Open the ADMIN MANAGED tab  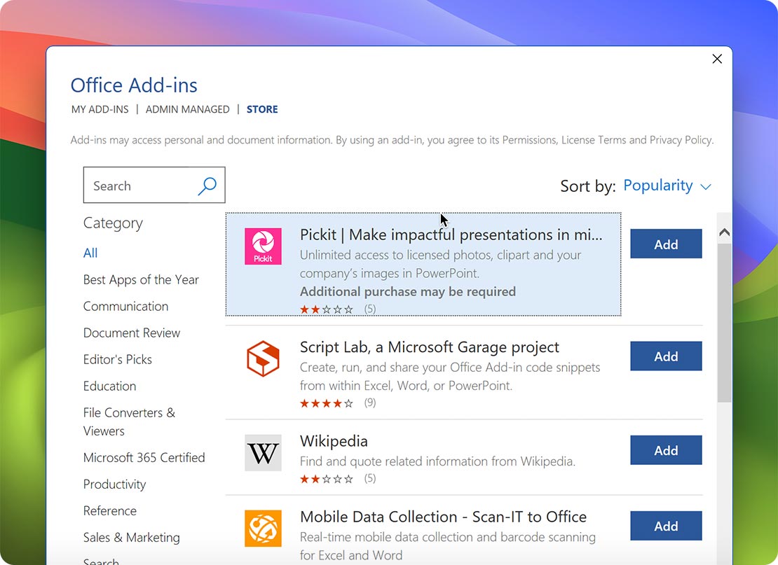pos(187,109)
